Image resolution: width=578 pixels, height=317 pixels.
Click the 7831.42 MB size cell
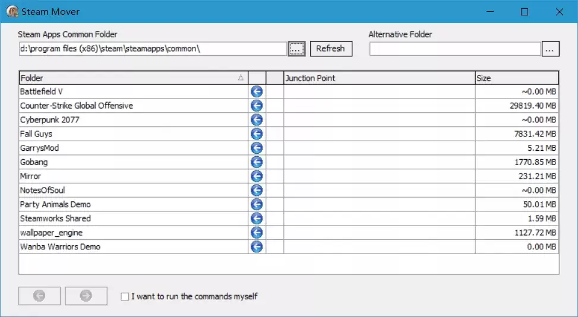pos(517,134)
